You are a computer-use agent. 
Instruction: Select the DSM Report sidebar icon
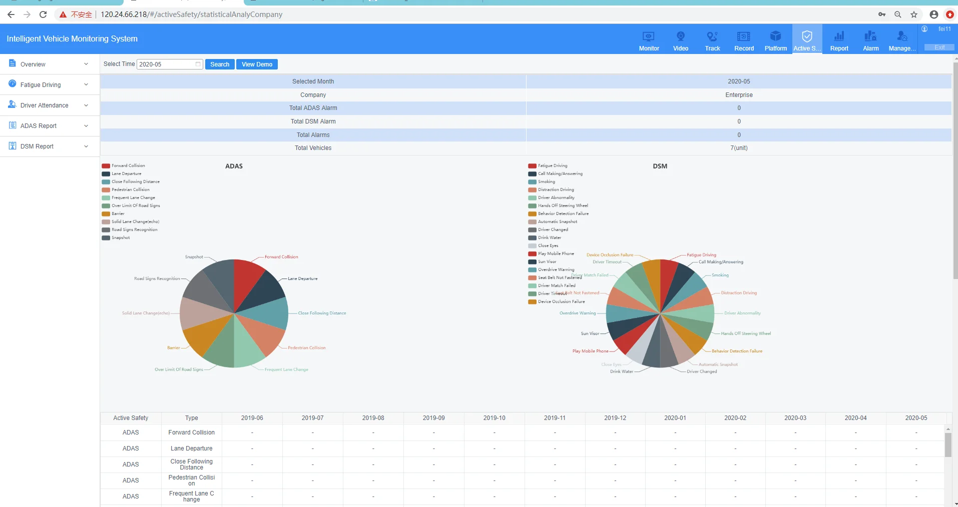[12, 145]
